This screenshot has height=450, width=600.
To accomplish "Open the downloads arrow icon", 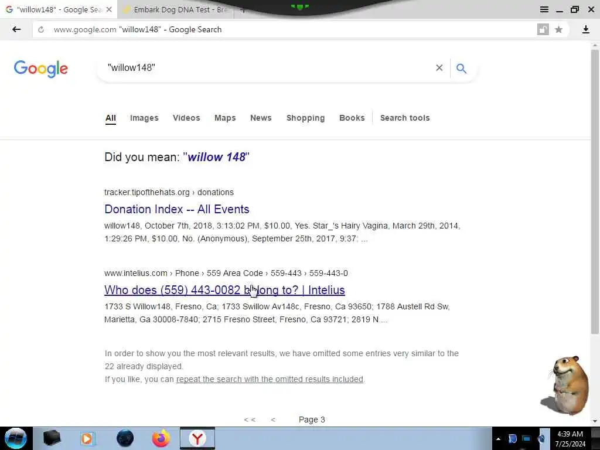I will coord(585,29).
